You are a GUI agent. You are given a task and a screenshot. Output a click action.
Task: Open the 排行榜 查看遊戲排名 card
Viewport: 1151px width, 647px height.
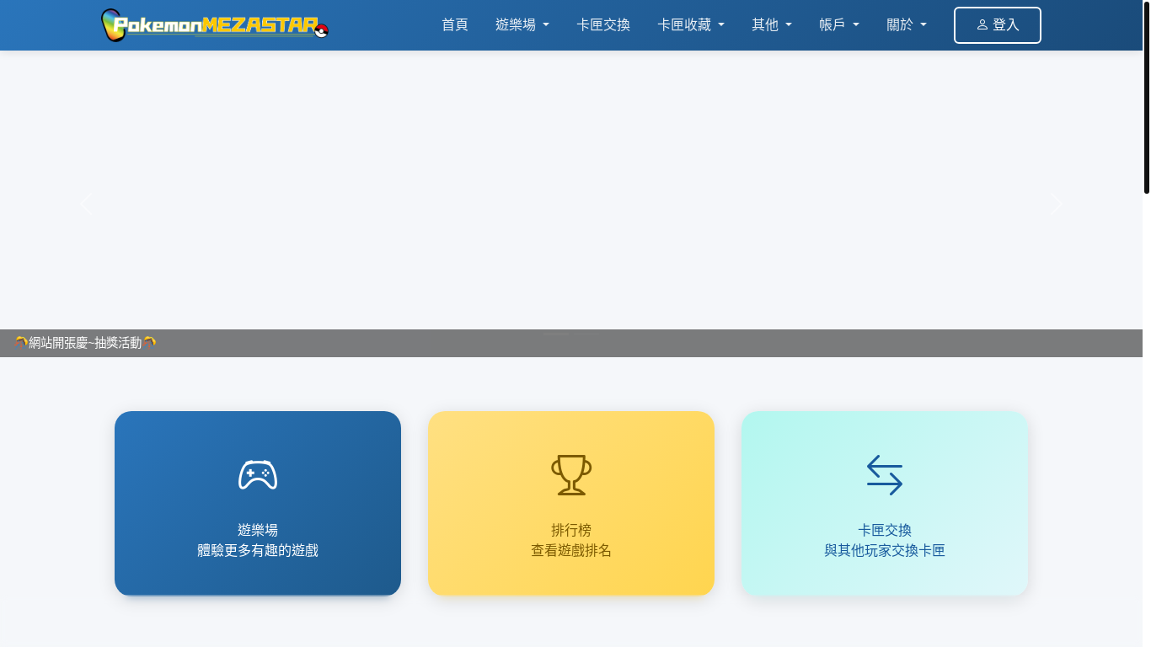(571, 503)
